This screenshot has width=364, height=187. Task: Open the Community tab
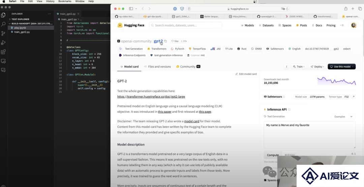coord(188,67)
